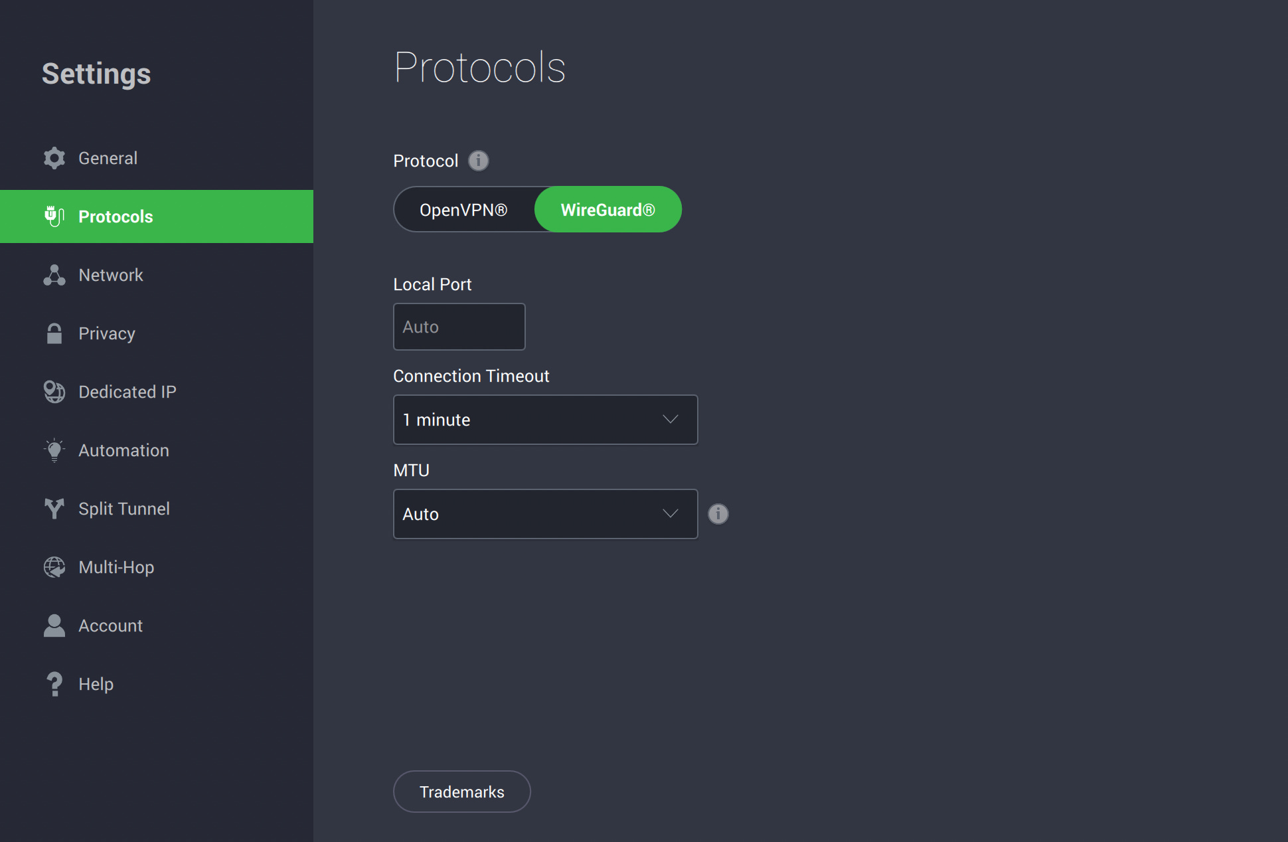Click the Help question mark icon

pyautogui.click(x=54, y=684)
